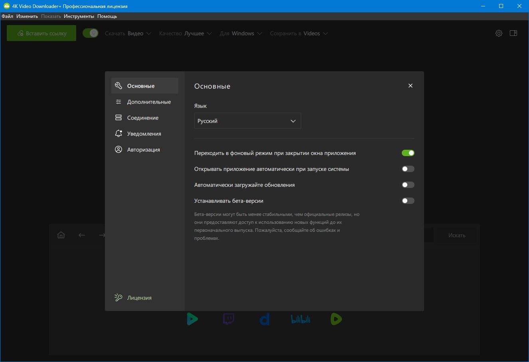The height and width of the screenshot is (362, 529).
Task: Expand the Качество Лучшее dropdown
Action: click(x=186, y=33)
